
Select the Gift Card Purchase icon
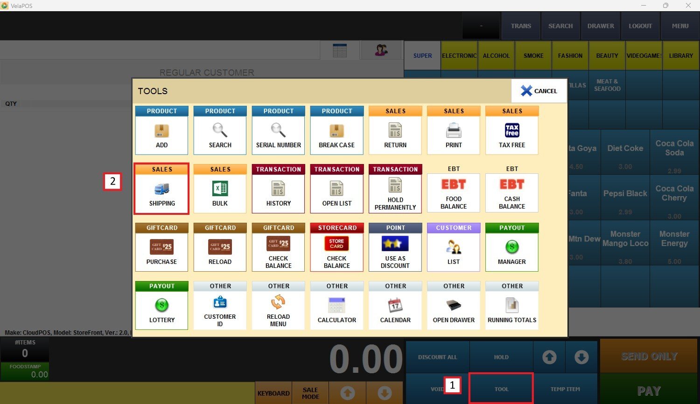click(161, 247)
